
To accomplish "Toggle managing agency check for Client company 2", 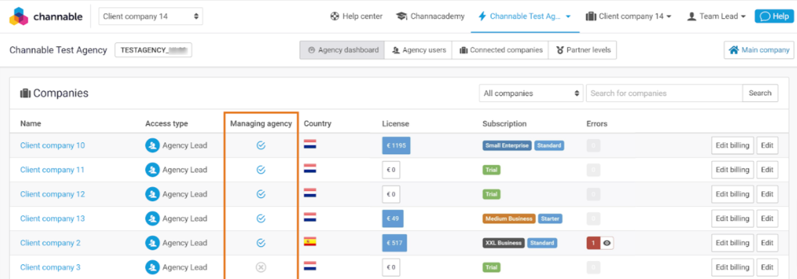I will pos(261,243).
